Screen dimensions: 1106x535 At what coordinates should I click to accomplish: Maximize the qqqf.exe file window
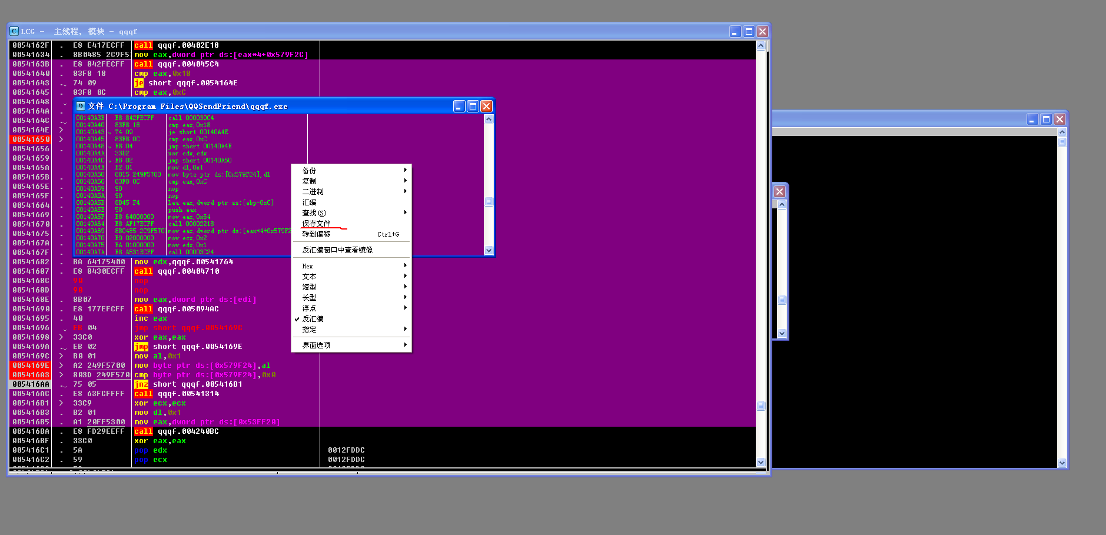(x=473, y=106)
